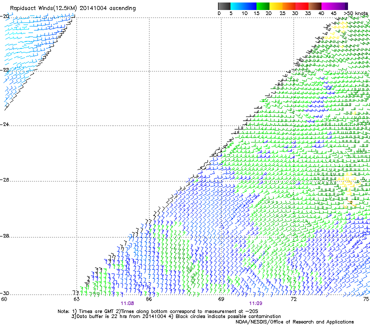Click the Rapidscat Winds title text
Viewport: 370px width, 325px height.
(x=73, y=8)
